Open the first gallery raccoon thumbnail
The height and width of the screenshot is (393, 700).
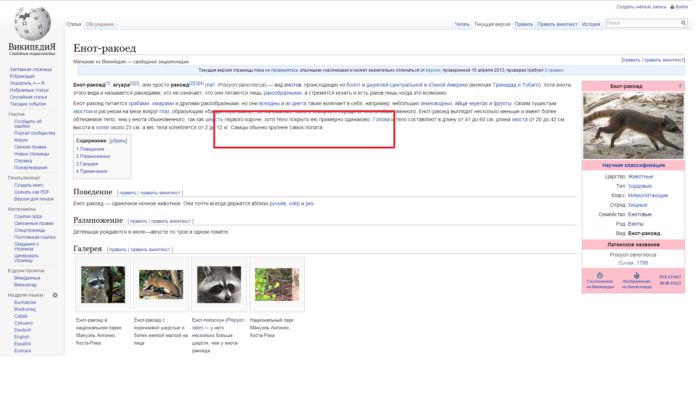pyautogui.click(x=103, y=285)
